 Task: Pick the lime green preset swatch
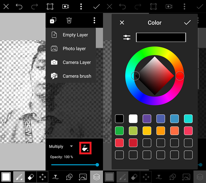click(133, 131)
